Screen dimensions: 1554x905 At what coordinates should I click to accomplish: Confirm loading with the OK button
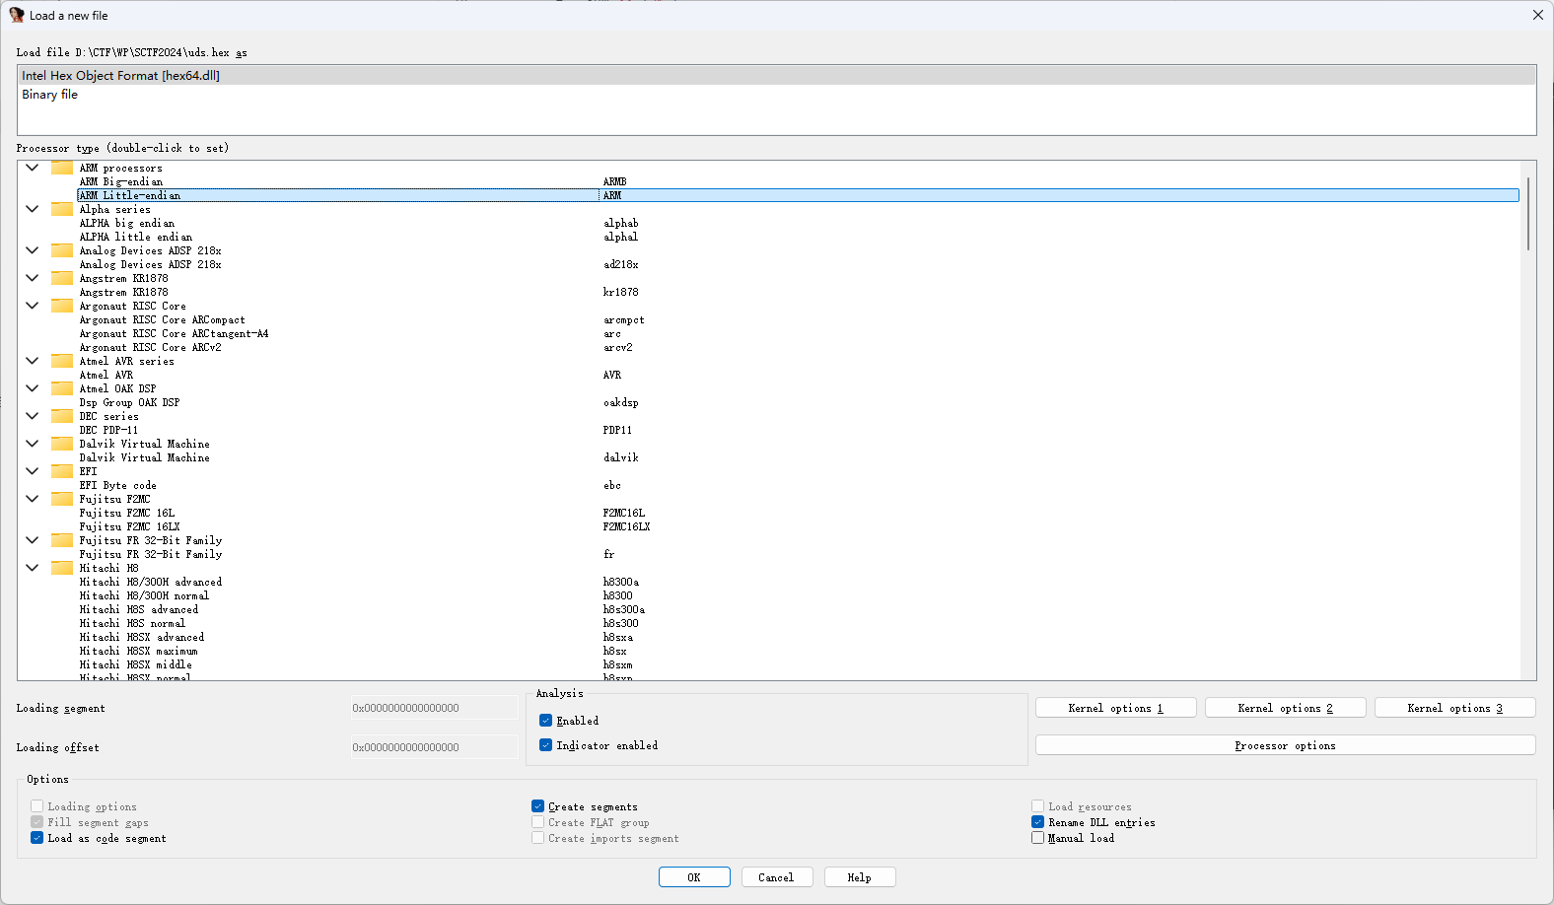pos(694,877)
